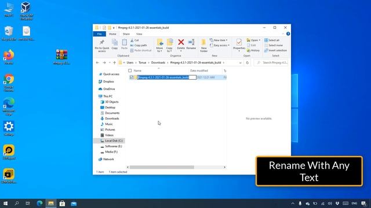Click the Cut scissors command
Image resolution: width=371 pixels, height=208 pixels.
(134, 40)
